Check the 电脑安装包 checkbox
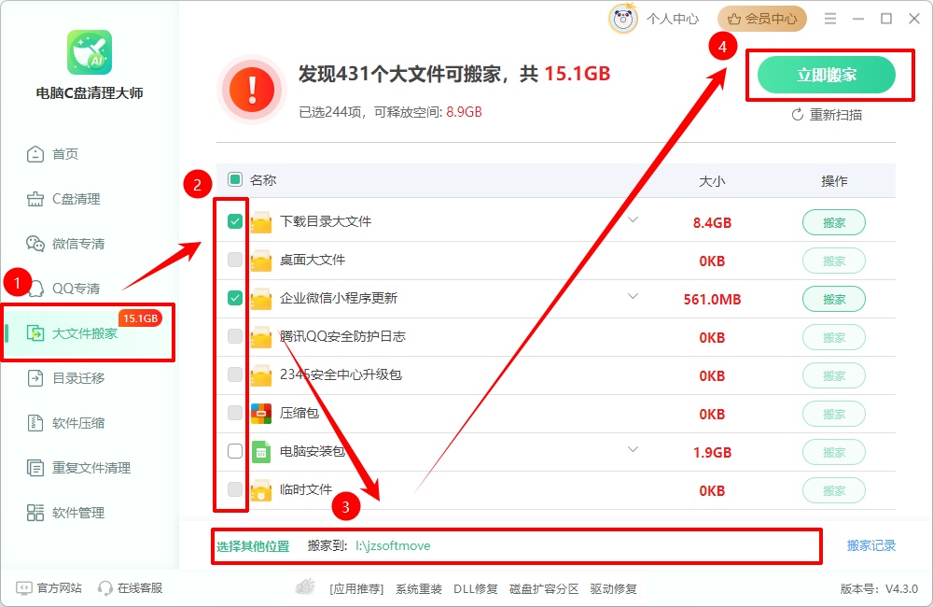The image size is (933, 607). coord(235,451)
